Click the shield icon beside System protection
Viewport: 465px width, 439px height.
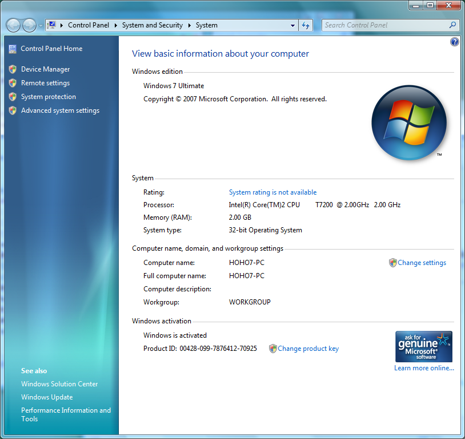13,97
